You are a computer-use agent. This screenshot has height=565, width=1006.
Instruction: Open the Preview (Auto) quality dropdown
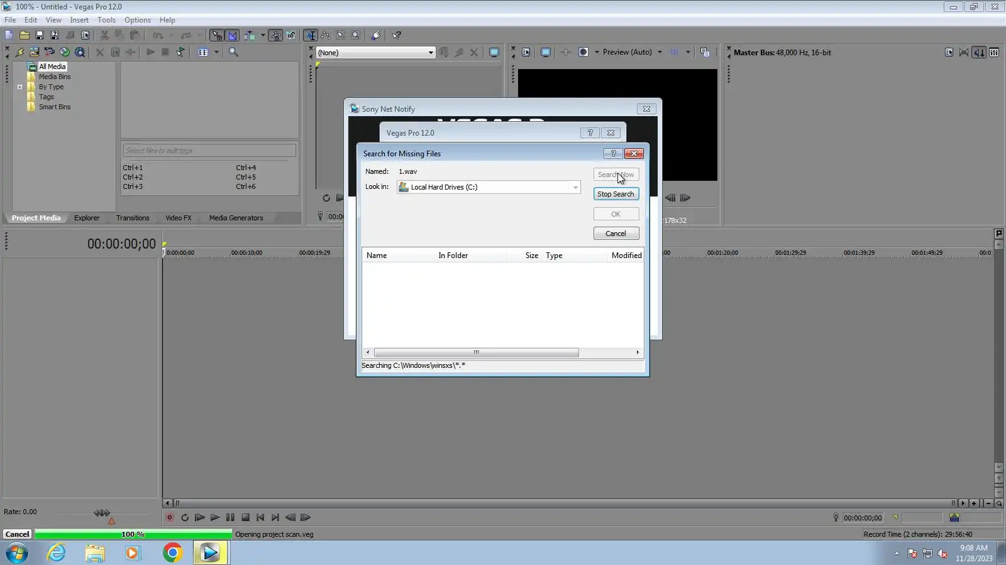tap(632, 52)
